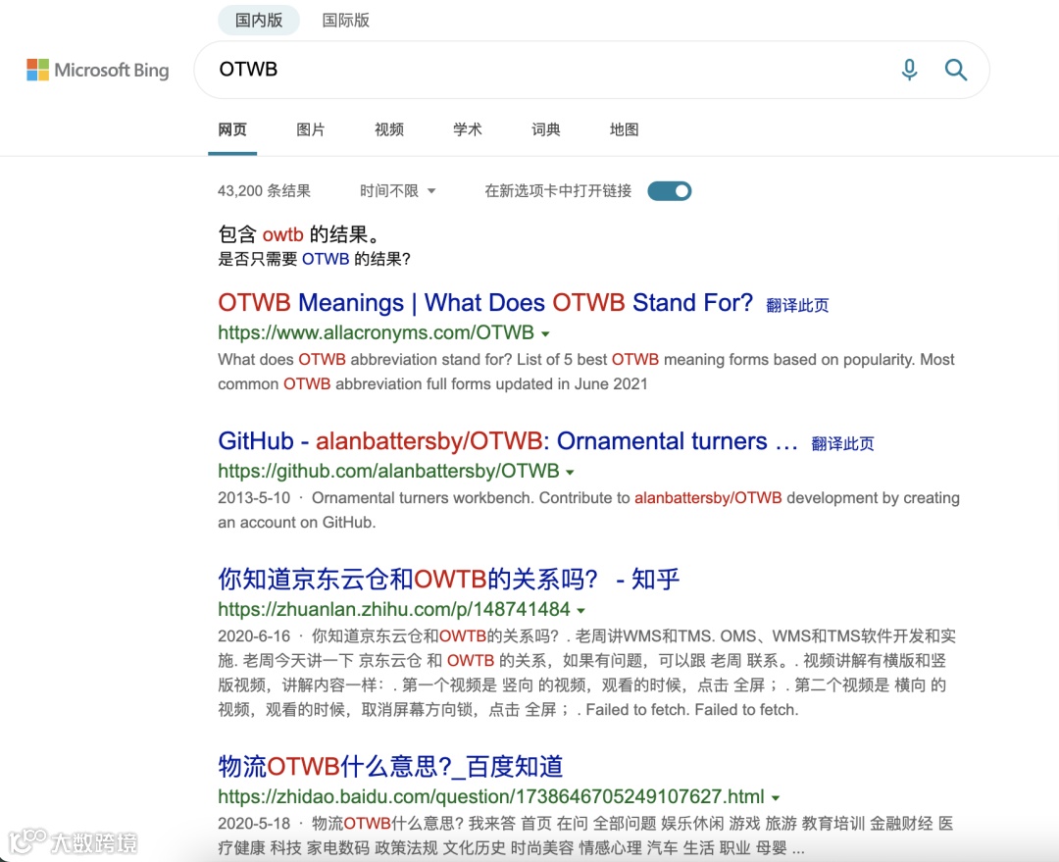Image resolution: width=1059 pixels, height=862 pixels.
Task: Click the OTWB link in the spelling suggestion
Action: 324,259
